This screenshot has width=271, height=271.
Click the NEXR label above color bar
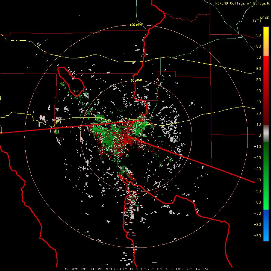click(265, 18)
